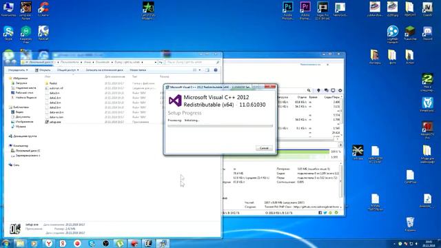
Task: Click Открыть in the Explorer toolbar
Action: pyautogui.click(x=43, y=70)
